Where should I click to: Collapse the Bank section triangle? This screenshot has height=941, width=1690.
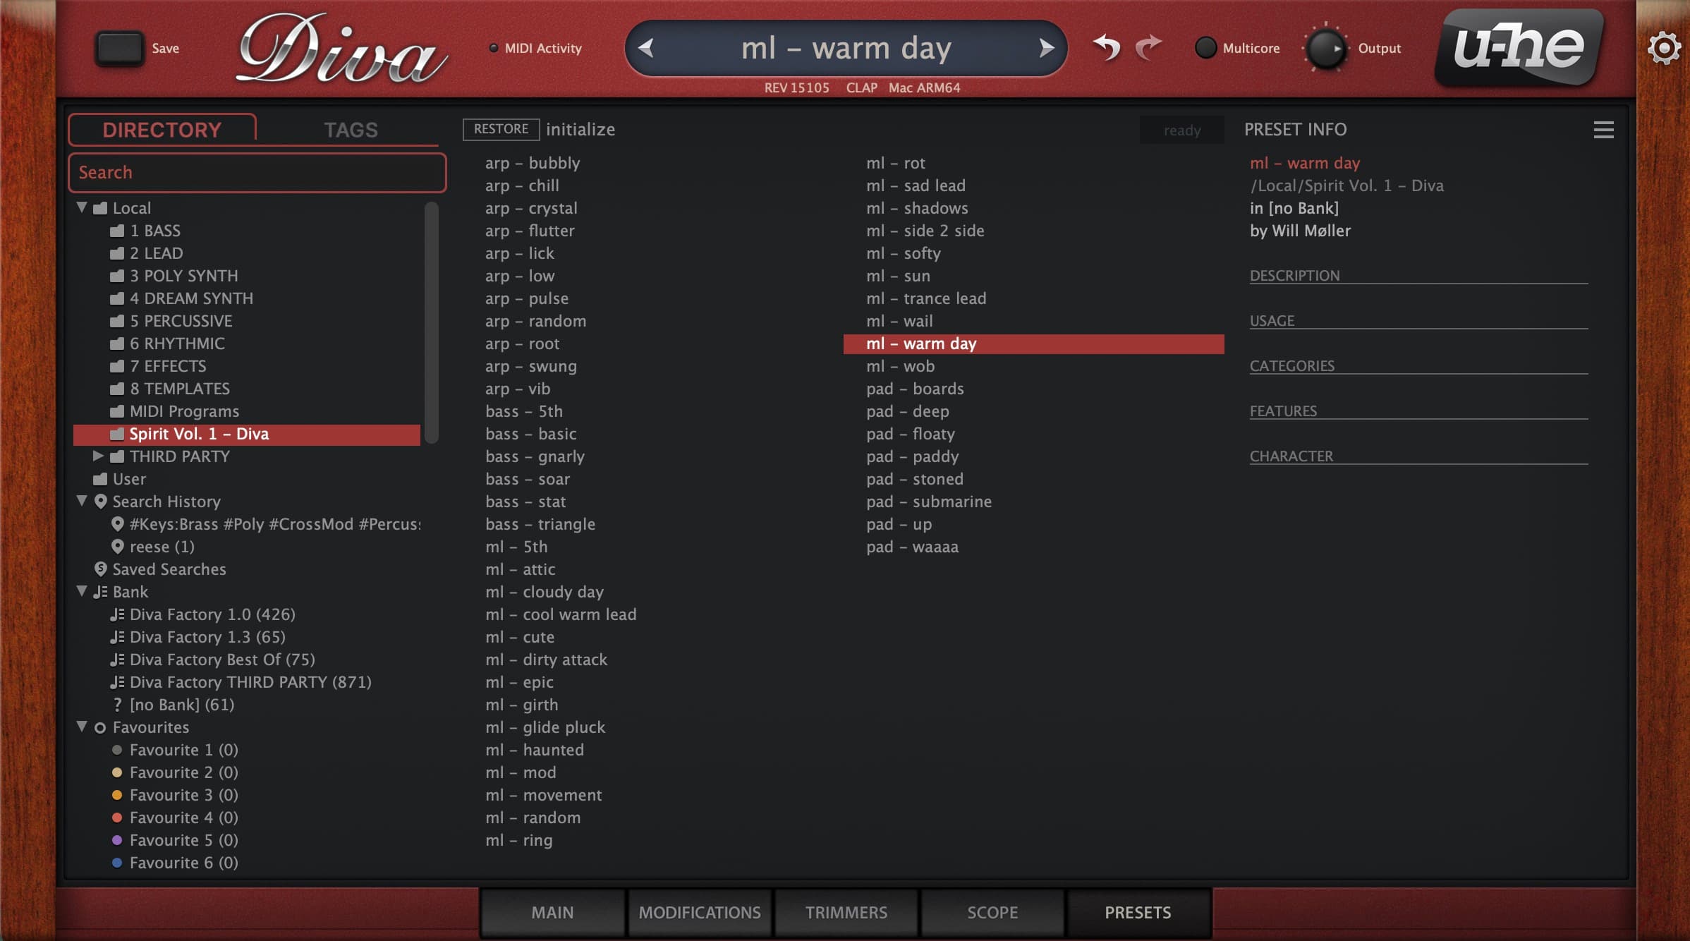pos(82,591)
